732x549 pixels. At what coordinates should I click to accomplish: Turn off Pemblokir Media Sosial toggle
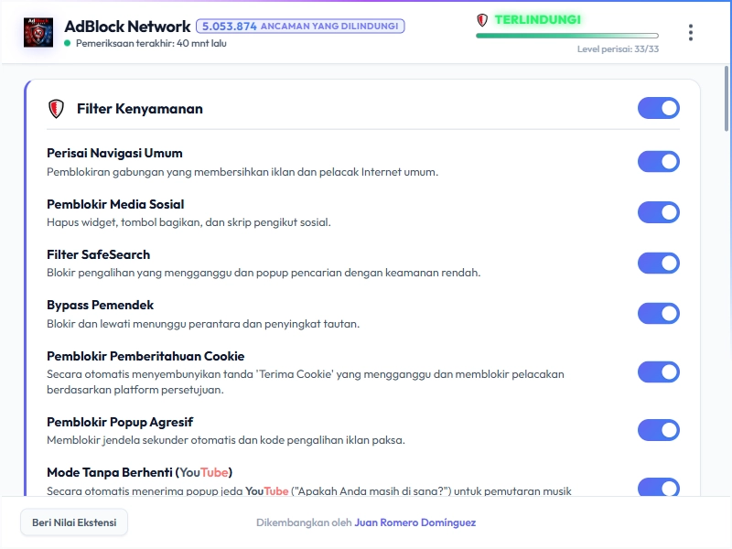pos(658,212)
